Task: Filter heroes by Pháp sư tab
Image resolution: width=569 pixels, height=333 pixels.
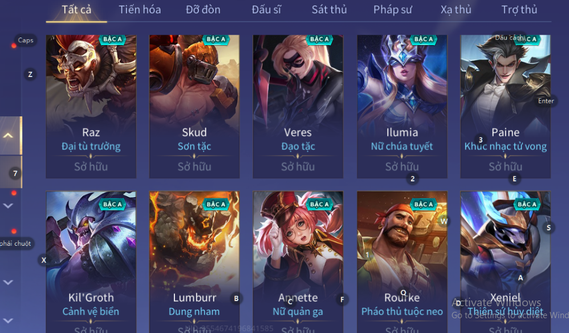Action: pyautogui.click(x=393, y=10)
